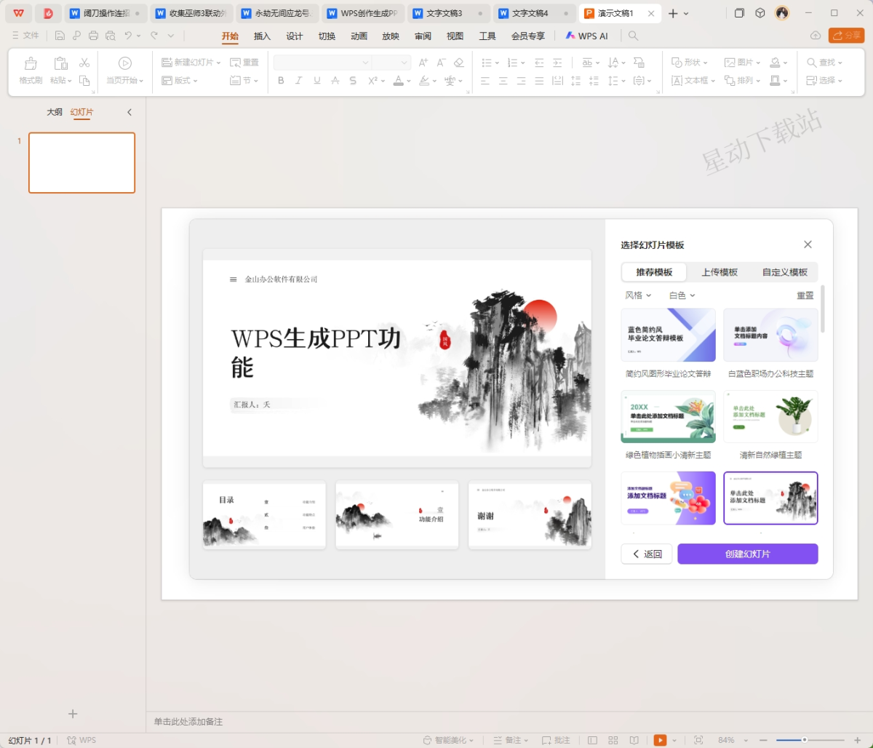Open the 谢谢 preview slide thumbnail

pos(530,514)
